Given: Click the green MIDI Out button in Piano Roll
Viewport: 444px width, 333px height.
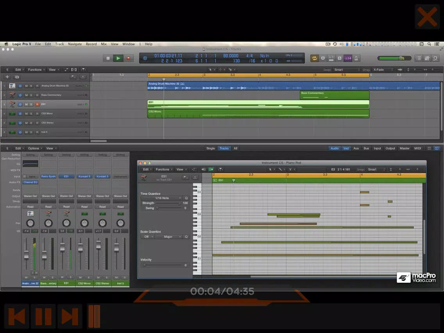Looking at the screenshot, I should 211,169.
